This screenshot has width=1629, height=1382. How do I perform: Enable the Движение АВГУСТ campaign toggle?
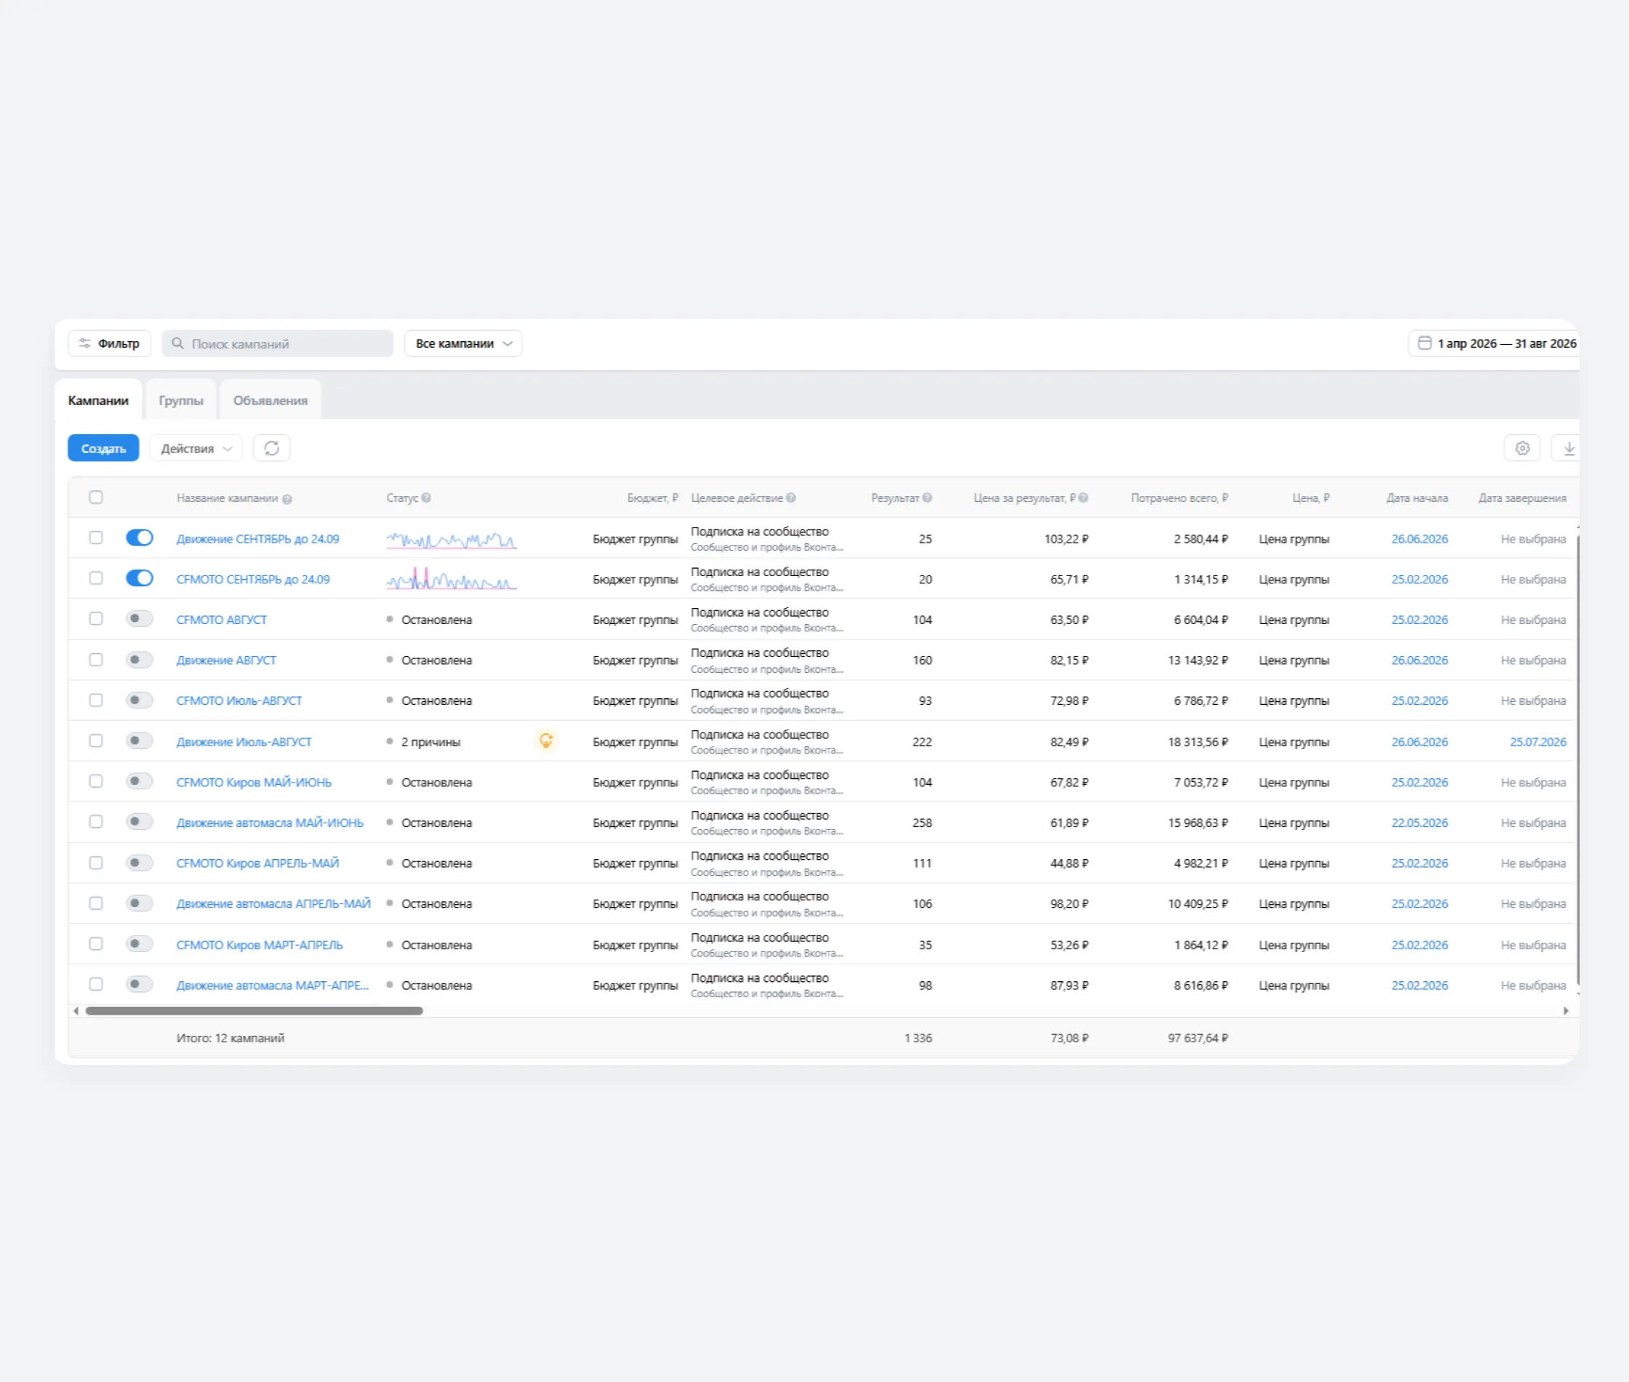click(140, 660)
